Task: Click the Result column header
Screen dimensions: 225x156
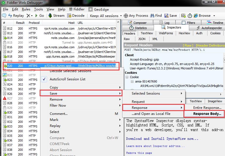Action: click(20, 23)
